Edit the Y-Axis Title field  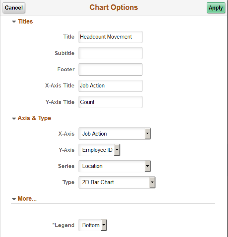(x=110, y=102)
